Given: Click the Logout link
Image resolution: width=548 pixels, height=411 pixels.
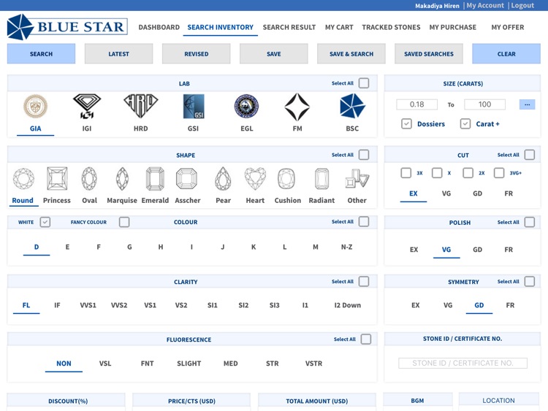Looking at the screenshot, I should [x=522, y=6].
